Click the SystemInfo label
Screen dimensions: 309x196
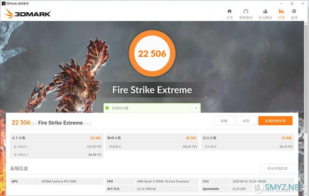pyautogui.click(x=211, y=189)
